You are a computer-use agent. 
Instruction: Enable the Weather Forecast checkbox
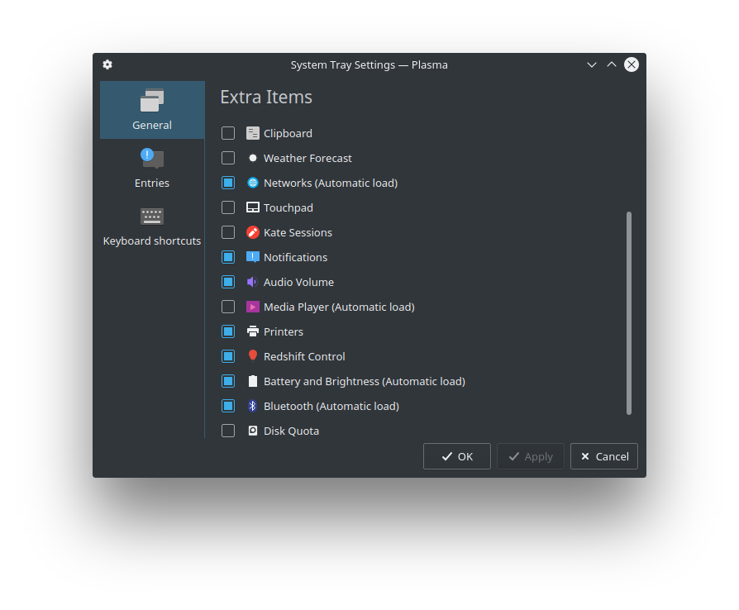228,158
